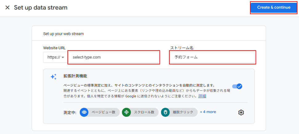Click the Set up your web stream heading

(63, 34)
